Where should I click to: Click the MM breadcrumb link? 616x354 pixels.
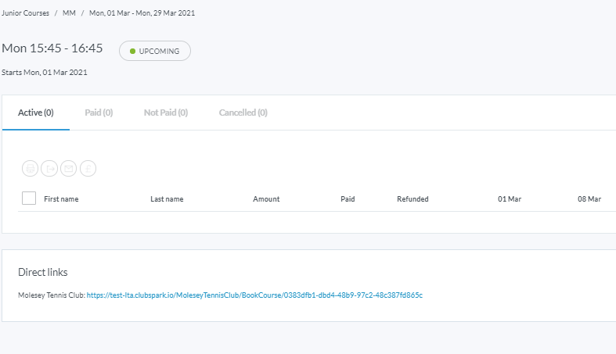[69, 14]
